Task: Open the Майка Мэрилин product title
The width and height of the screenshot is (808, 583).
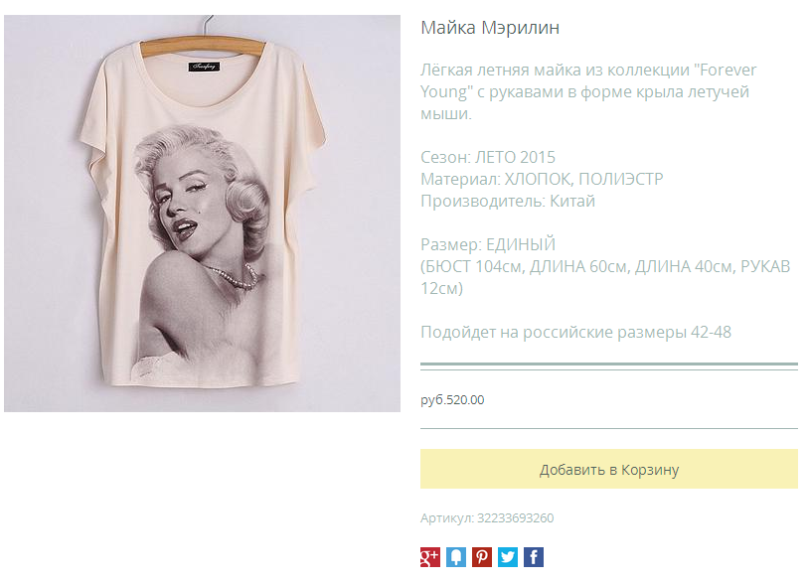Action: click(x=490, y=27)
